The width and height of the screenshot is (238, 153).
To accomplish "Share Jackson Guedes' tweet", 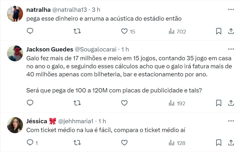I will point(231,103).
